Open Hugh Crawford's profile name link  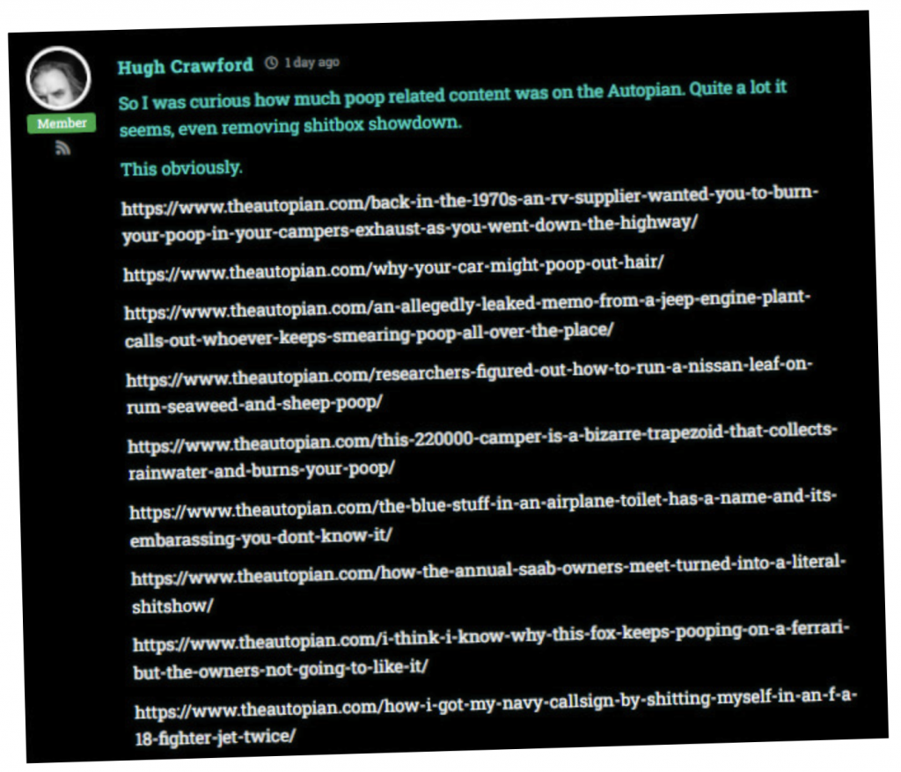click(x=185, y=66)
